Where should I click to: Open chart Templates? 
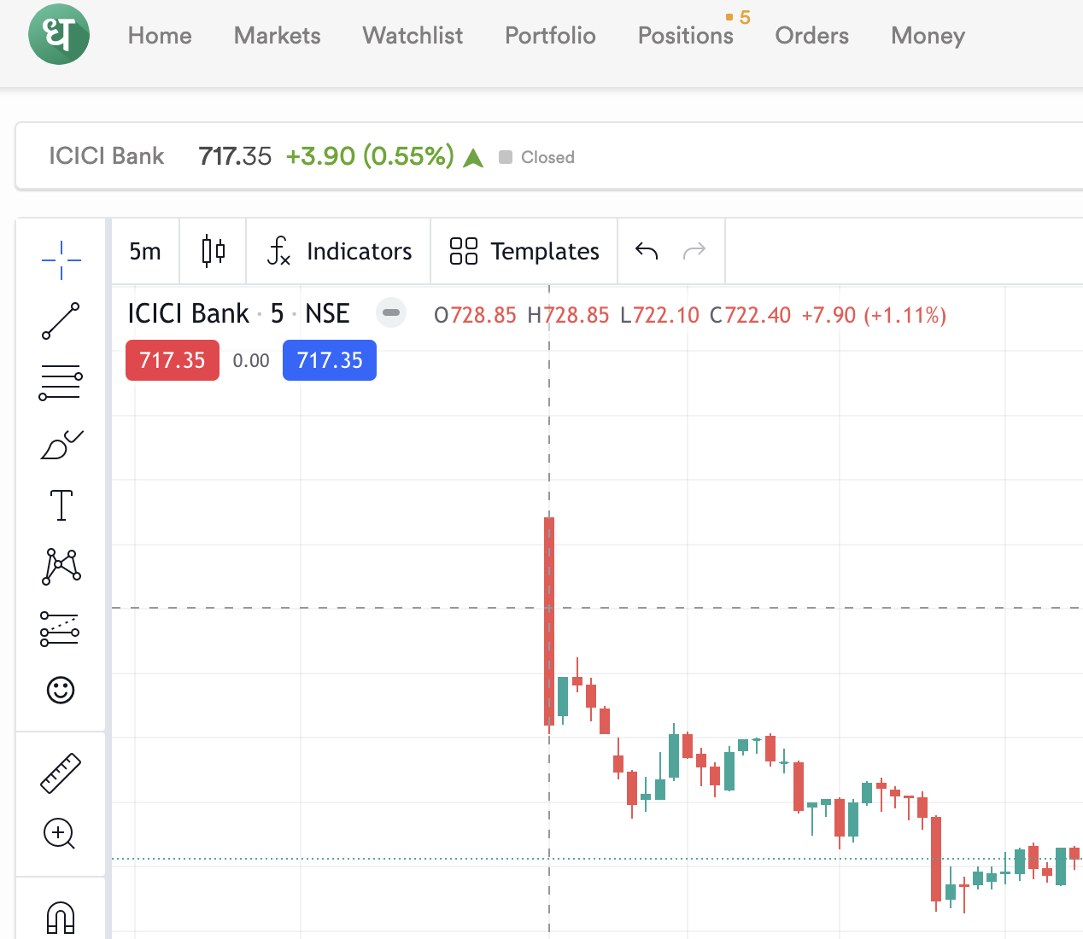click(x=524, y=251)
